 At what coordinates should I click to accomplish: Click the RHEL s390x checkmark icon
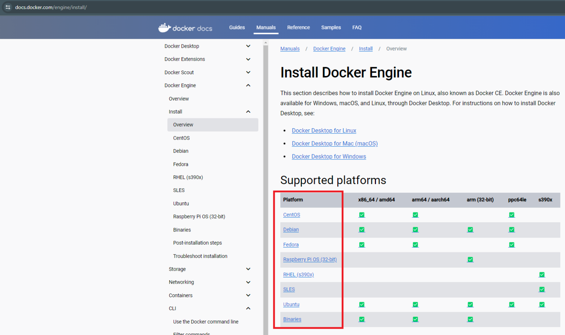pos(541,274)
